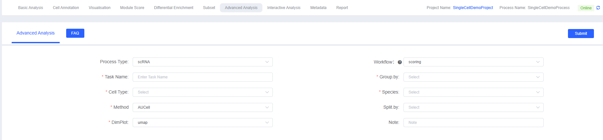This screenshot has height=140, width=603.
Task: Switch to the Basic Analysis tab
Action: (30, 8)
